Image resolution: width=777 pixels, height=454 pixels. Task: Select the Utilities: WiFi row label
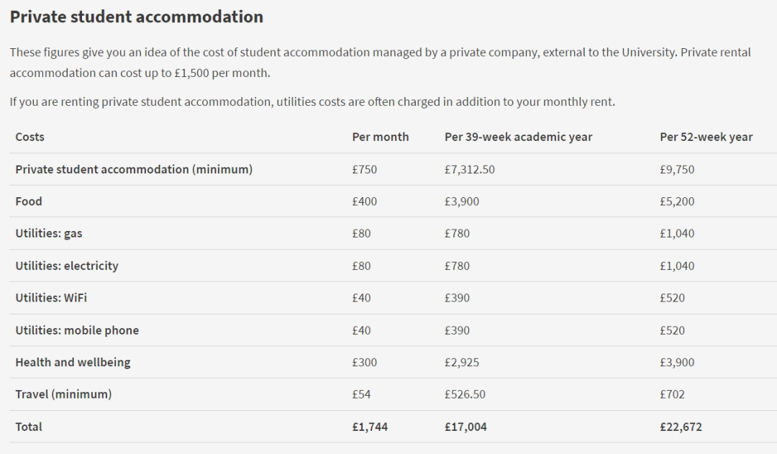pyautogui.click(x=51, y=298)
